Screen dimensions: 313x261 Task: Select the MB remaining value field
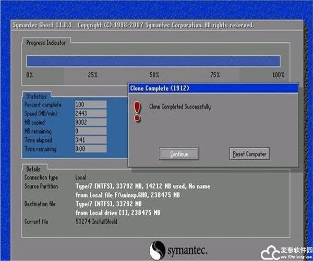click(x=90, y=131)
